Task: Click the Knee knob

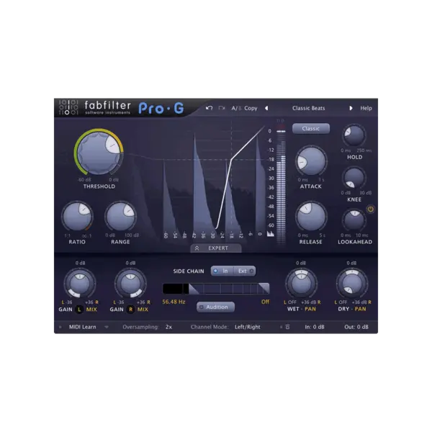Action: (354, 178)
